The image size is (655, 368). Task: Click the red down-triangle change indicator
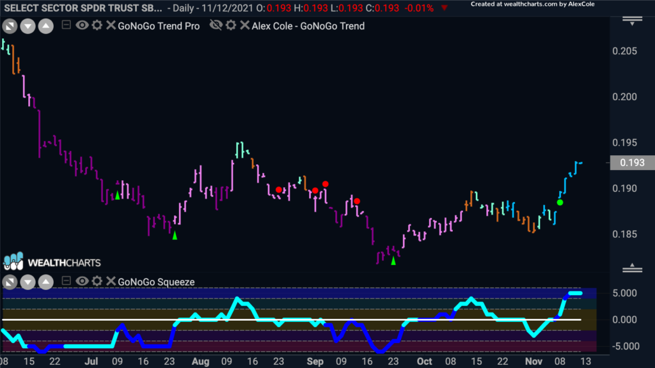[444, 8]
